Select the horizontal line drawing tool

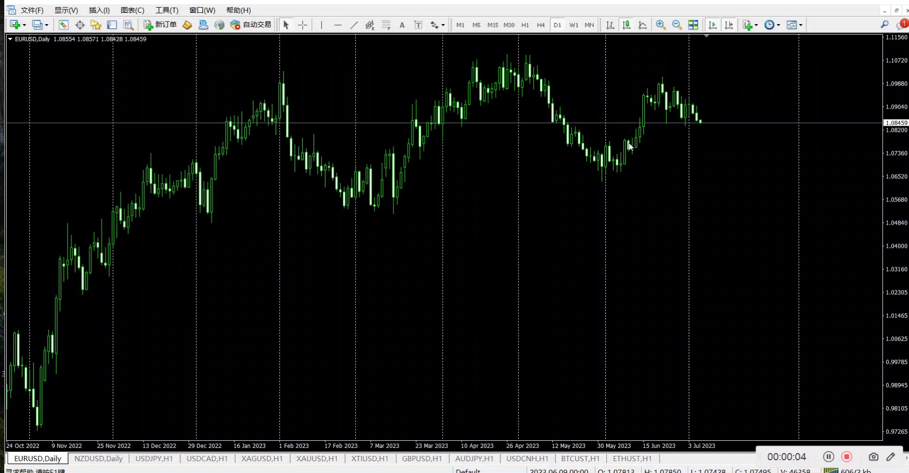click(x=338, y=25)
